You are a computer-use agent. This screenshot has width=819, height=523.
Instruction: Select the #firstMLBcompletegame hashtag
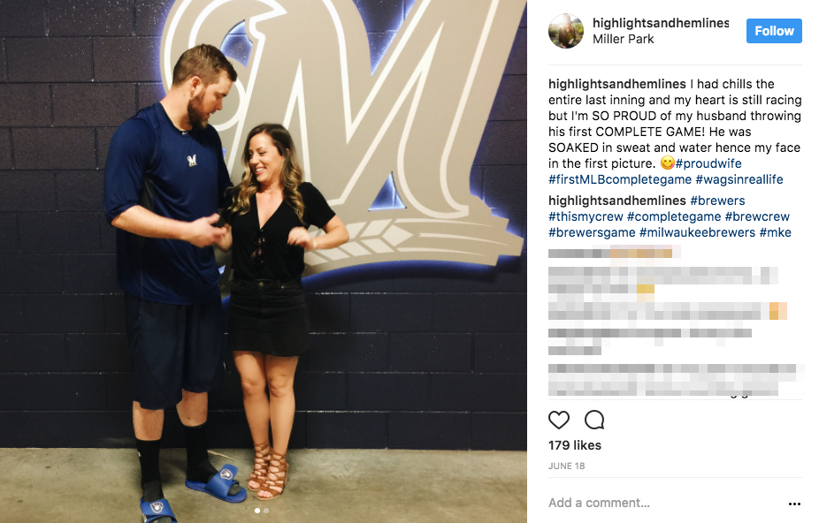[x=620, y=179]
